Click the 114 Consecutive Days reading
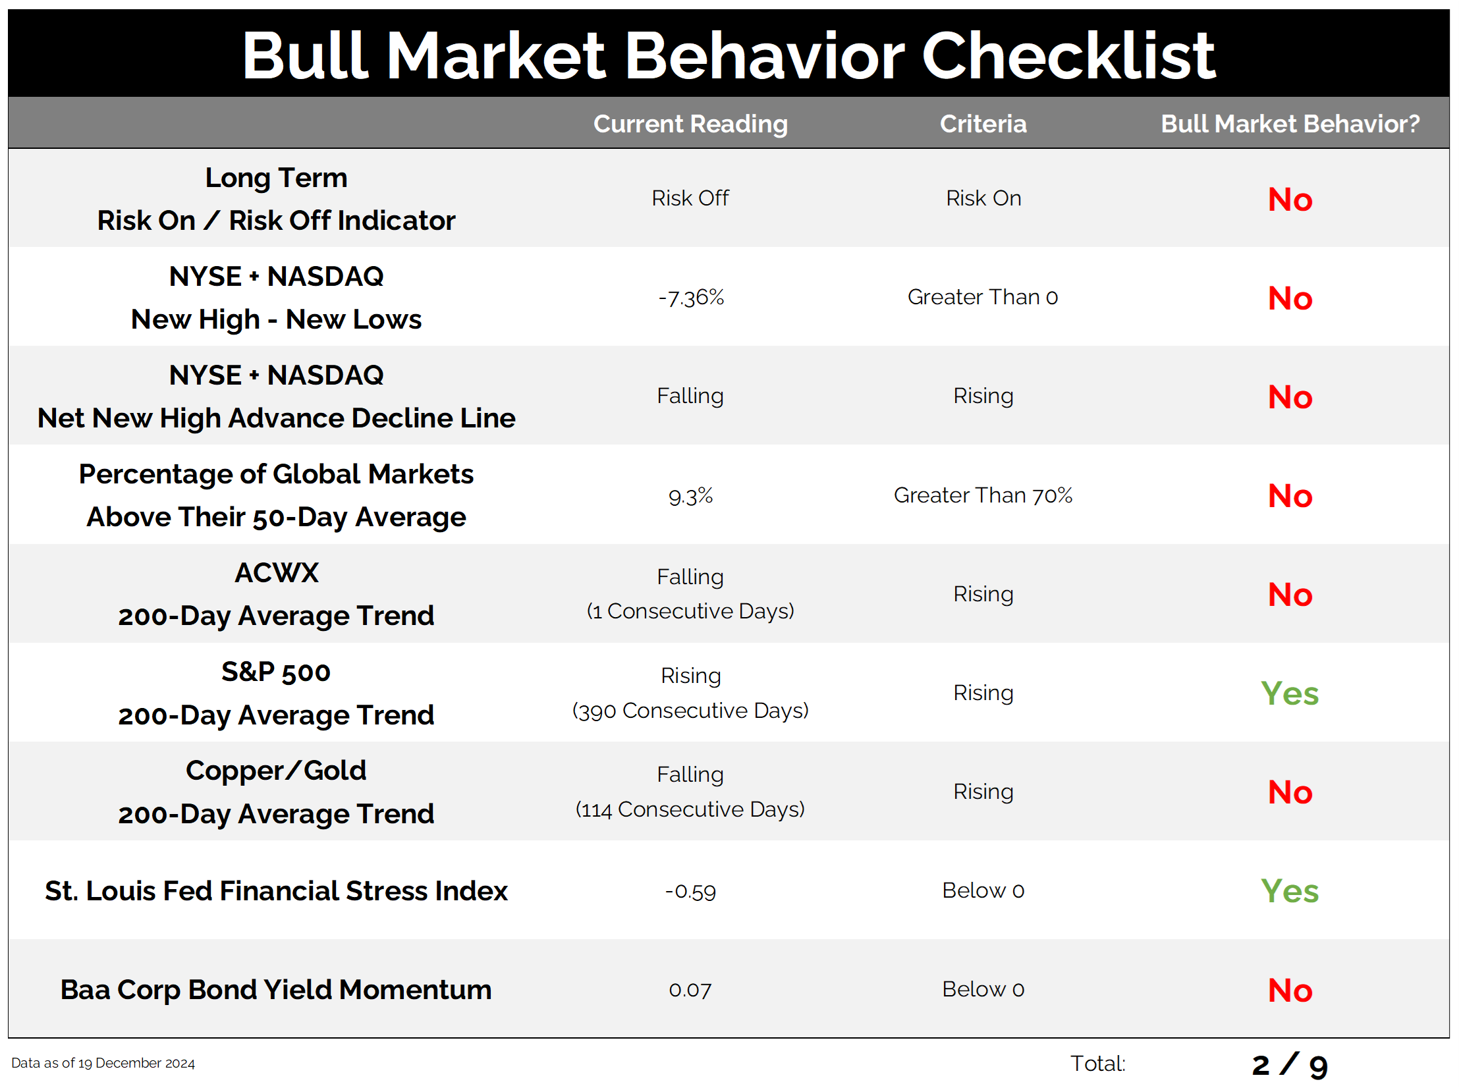Viewport: 1459px width, 1088px height. 690,809
